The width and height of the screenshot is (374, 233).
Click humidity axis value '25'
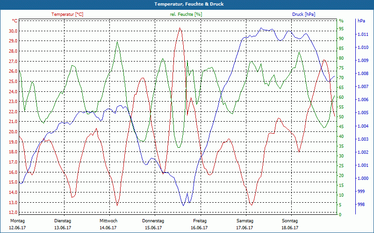click(x=341, y=166)
